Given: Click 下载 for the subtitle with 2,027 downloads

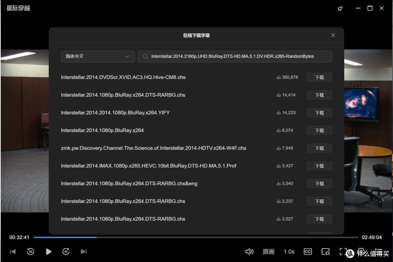Looking at the screenshot, I should (319, 219).
